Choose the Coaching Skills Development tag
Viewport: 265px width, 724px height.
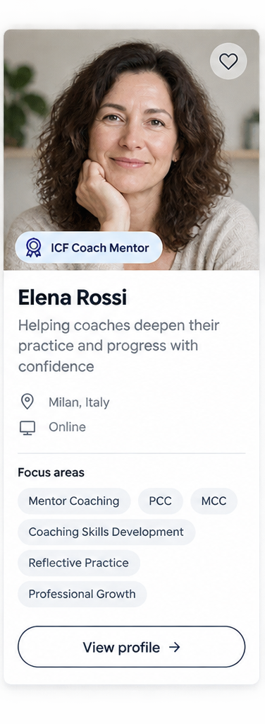[106, 532]
